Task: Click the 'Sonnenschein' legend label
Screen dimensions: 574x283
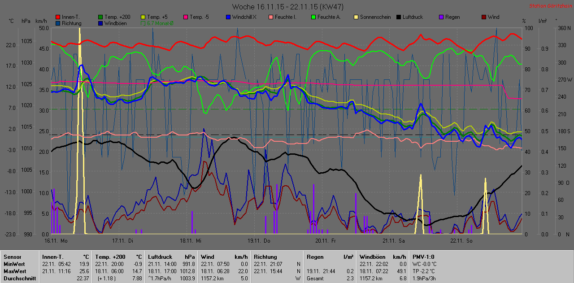Action: 375,17
